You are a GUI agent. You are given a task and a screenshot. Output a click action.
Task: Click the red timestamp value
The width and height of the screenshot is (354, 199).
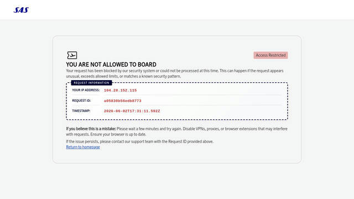pos(132,111)
